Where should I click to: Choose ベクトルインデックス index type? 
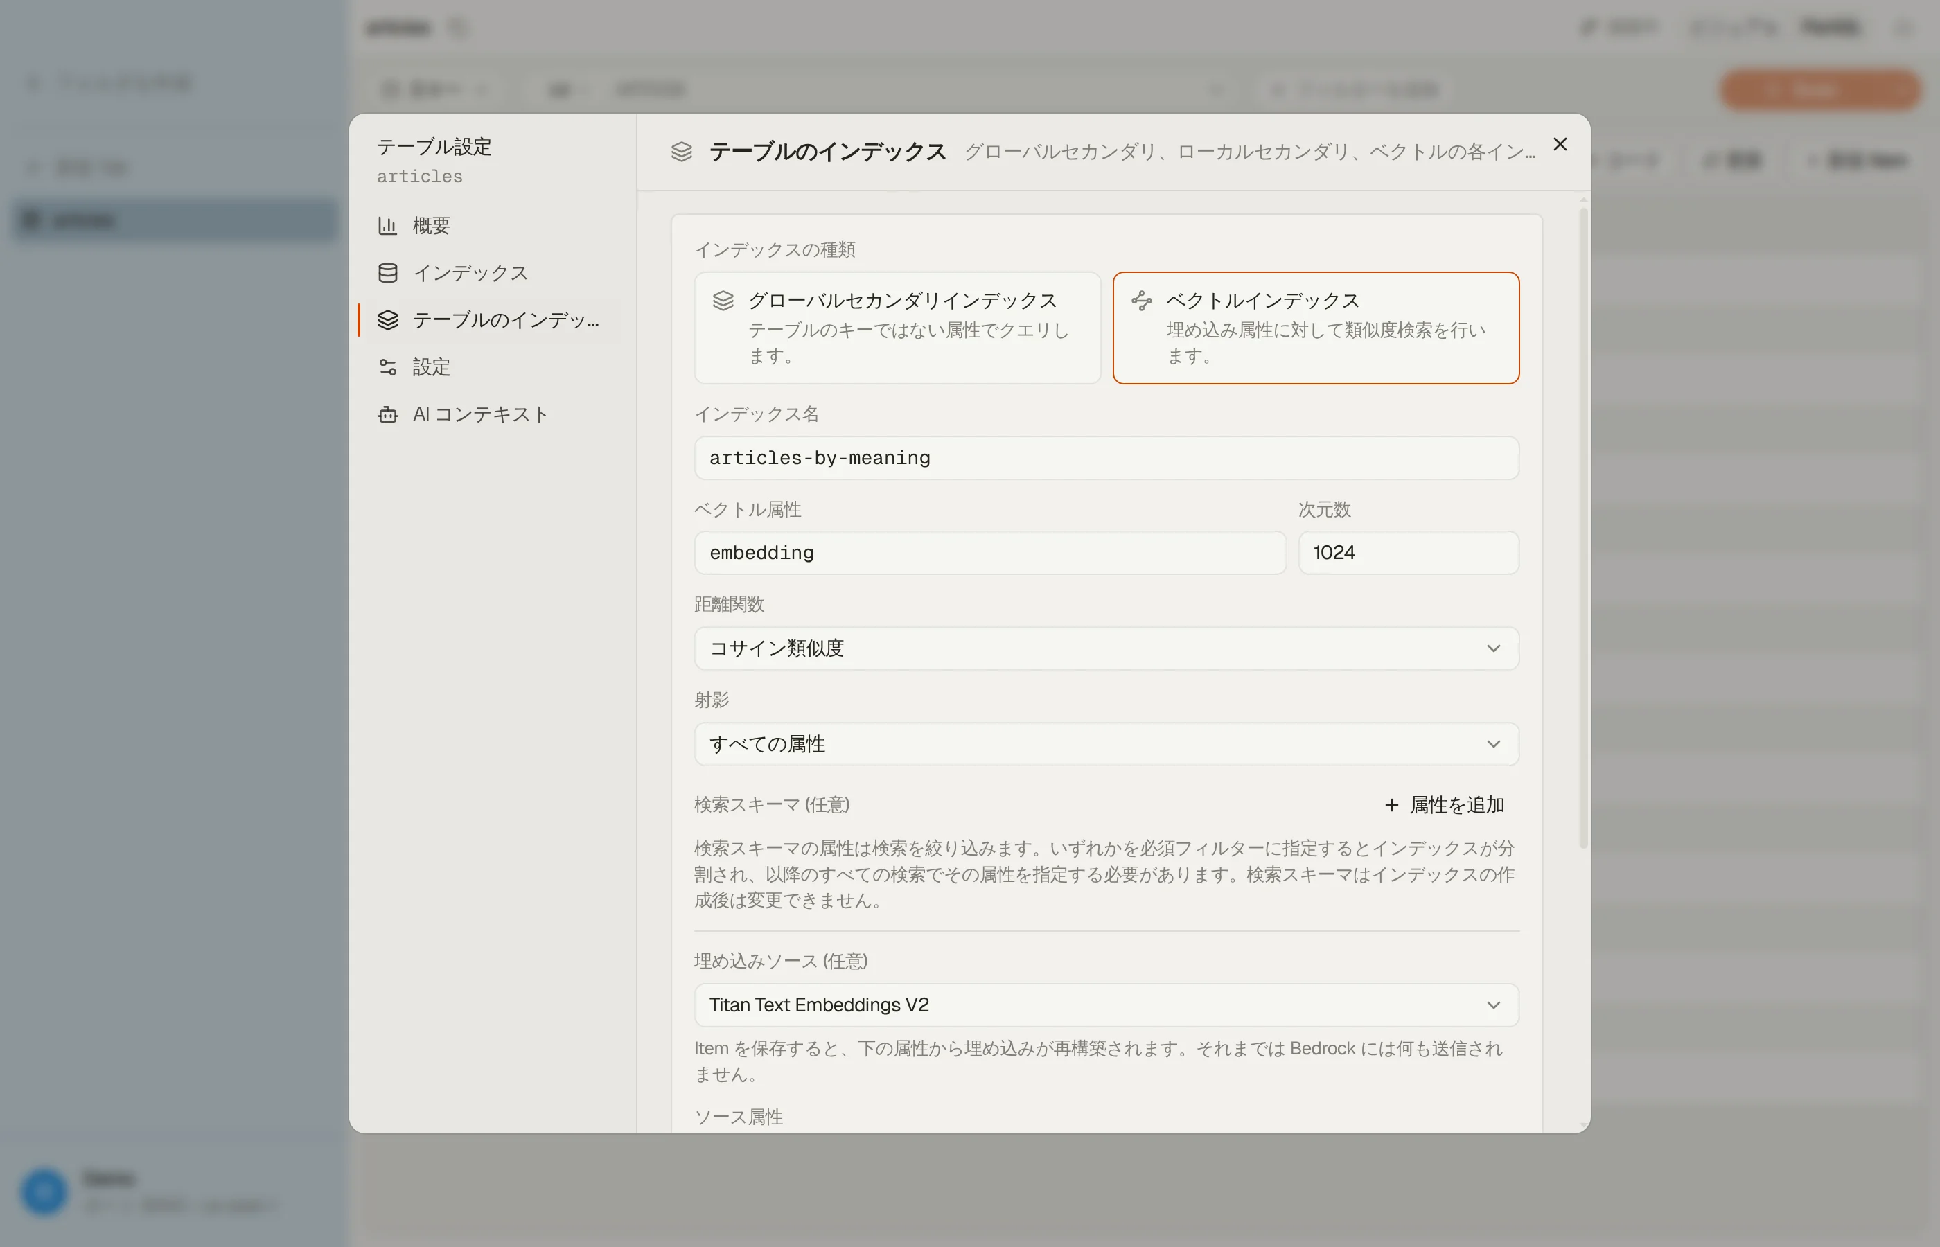[1316, 328]
